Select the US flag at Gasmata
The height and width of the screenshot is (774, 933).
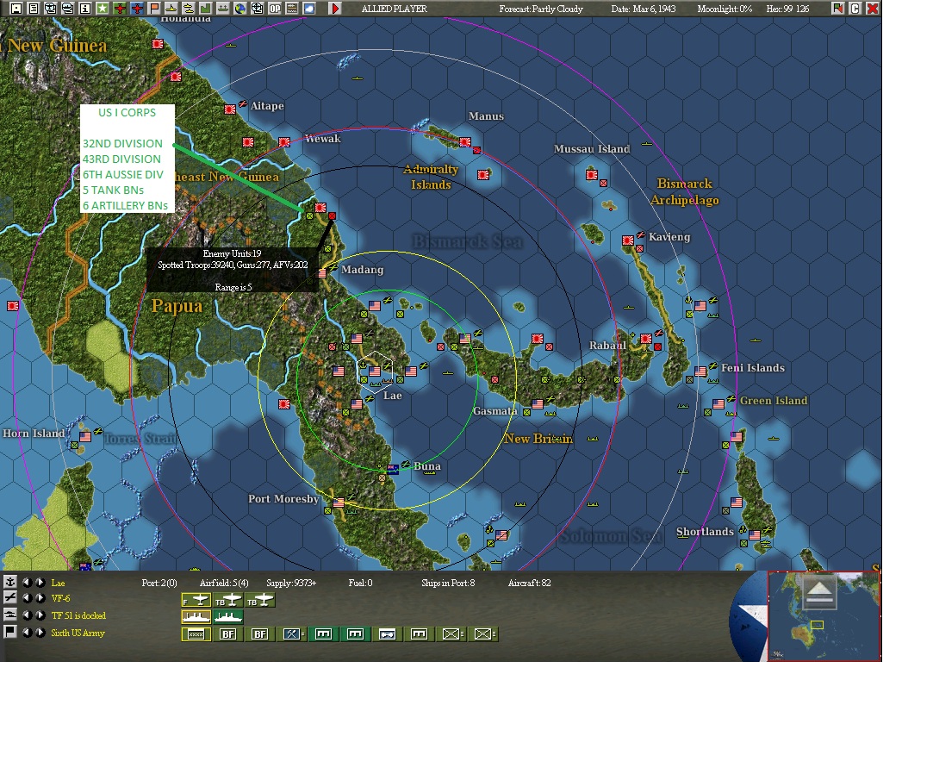(x=538, y=403)
